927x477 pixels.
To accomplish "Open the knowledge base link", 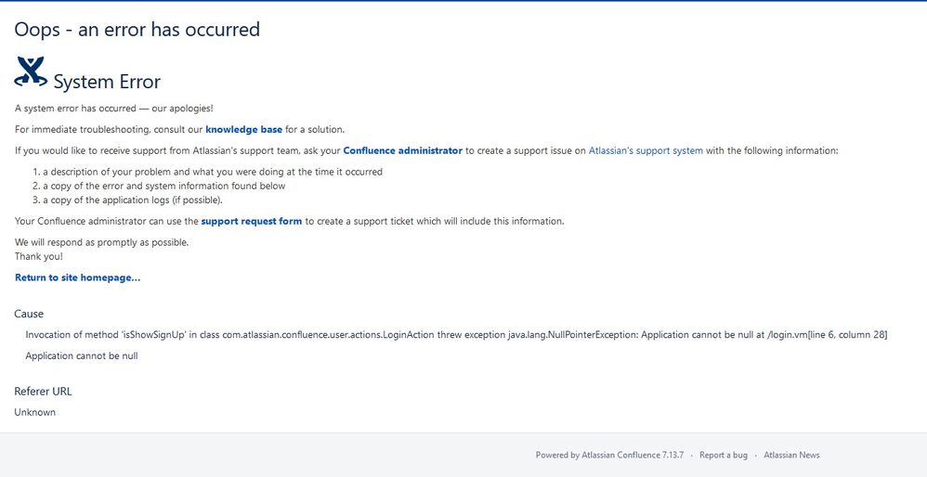I will 243,129.
